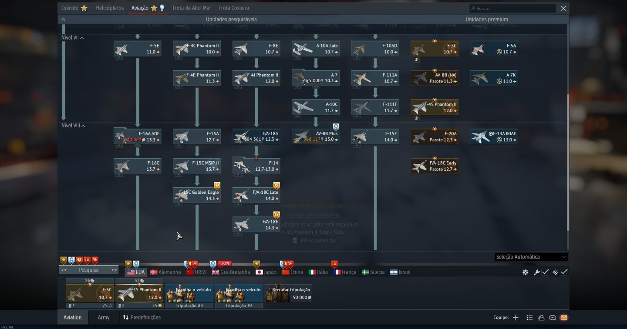Click the Busca search field
This screenshot has height=329, width=627.
pos(512,8)
